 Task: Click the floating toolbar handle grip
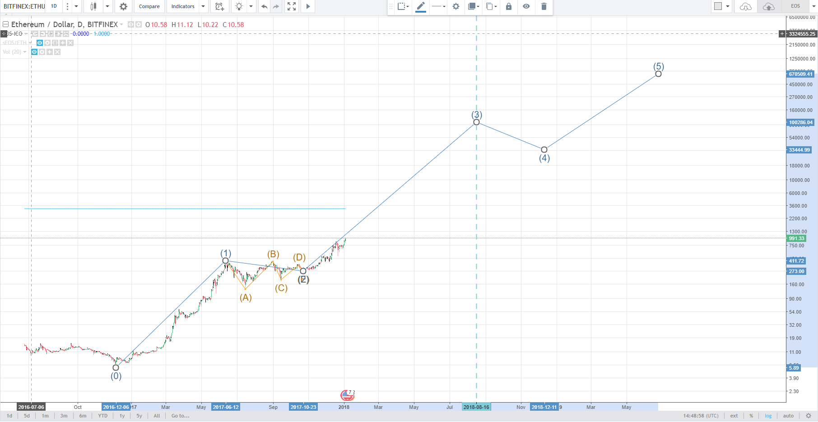point(391,6)
